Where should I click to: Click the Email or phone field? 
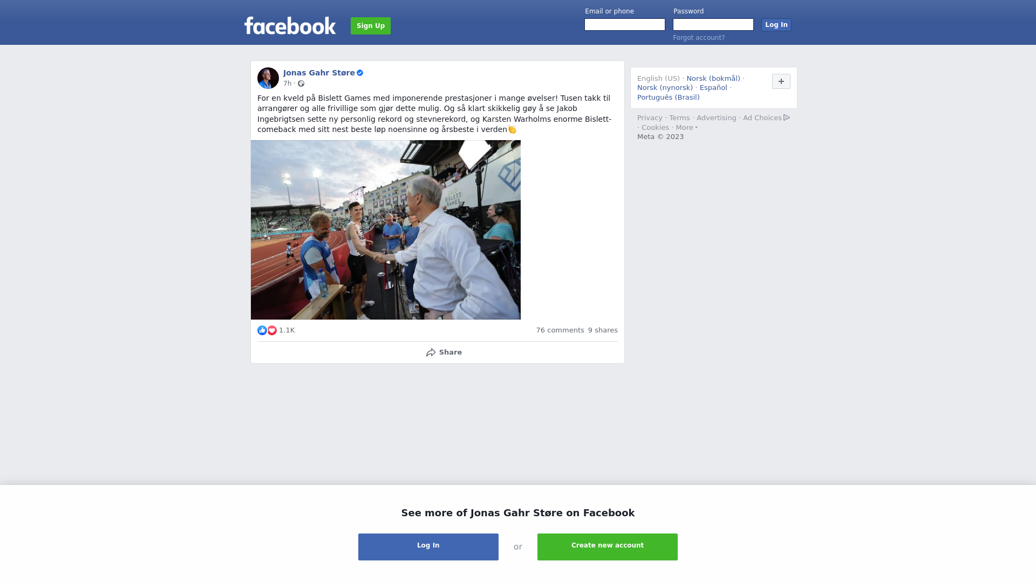pyautogui.click(x=625, y=25)
